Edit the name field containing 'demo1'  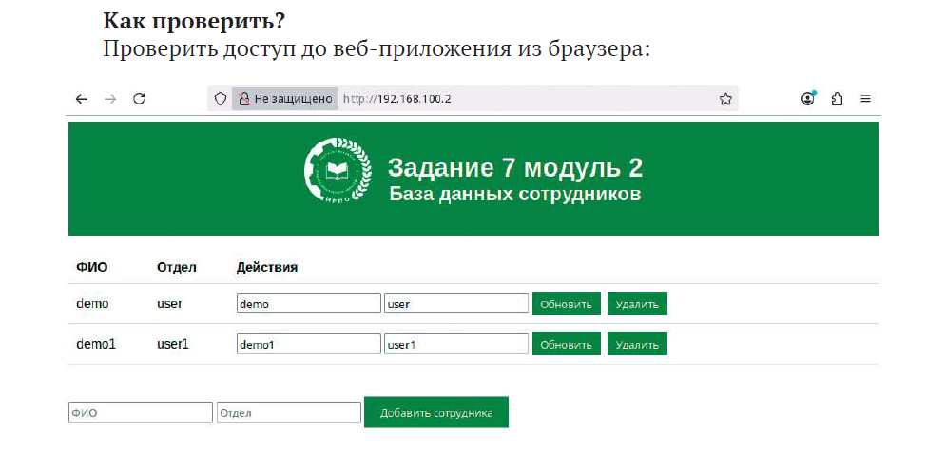[x=309, y=344]
